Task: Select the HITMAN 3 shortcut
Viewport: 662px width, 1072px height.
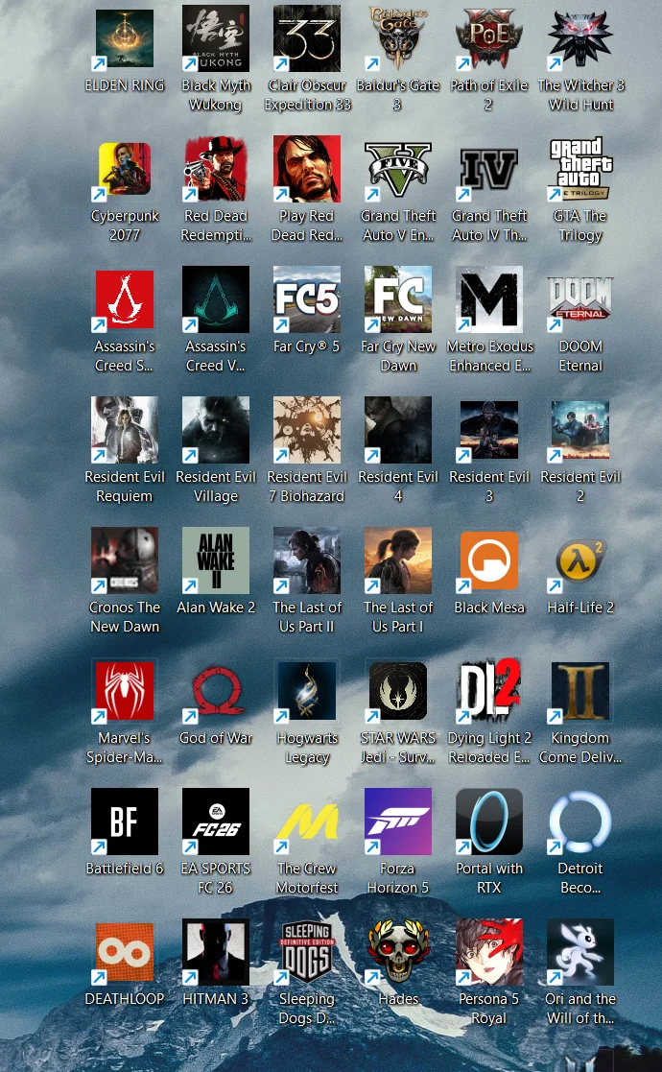Action: (x=216, y=952)
